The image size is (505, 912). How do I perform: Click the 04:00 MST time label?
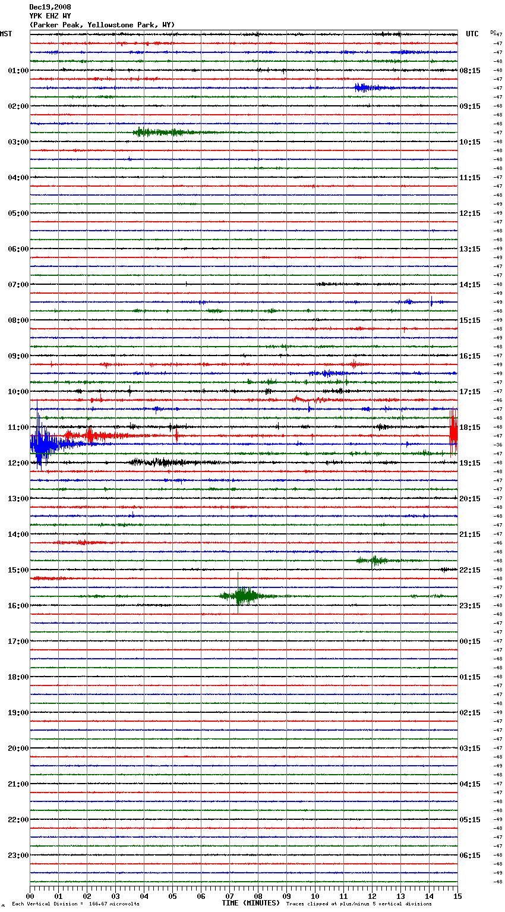coord(18,178)
